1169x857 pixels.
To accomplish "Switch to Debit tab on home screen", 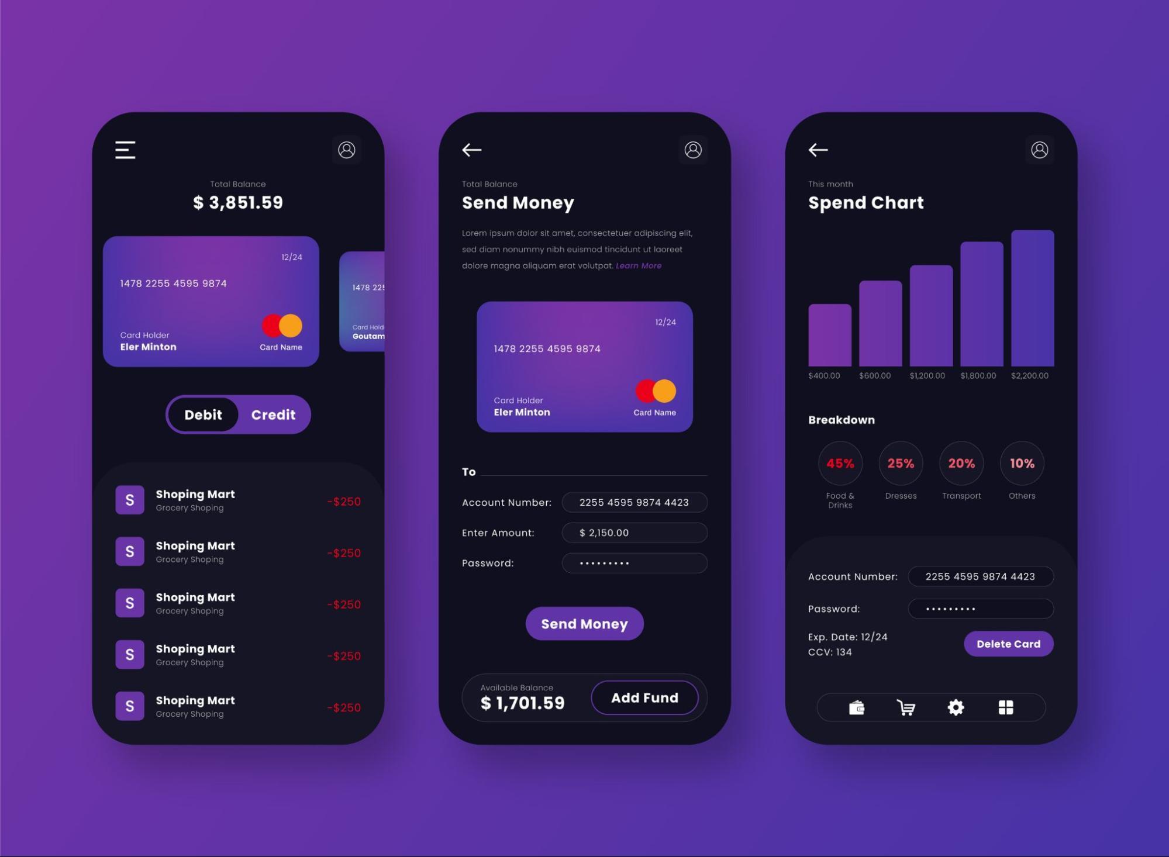I will (x=202, y=414).
